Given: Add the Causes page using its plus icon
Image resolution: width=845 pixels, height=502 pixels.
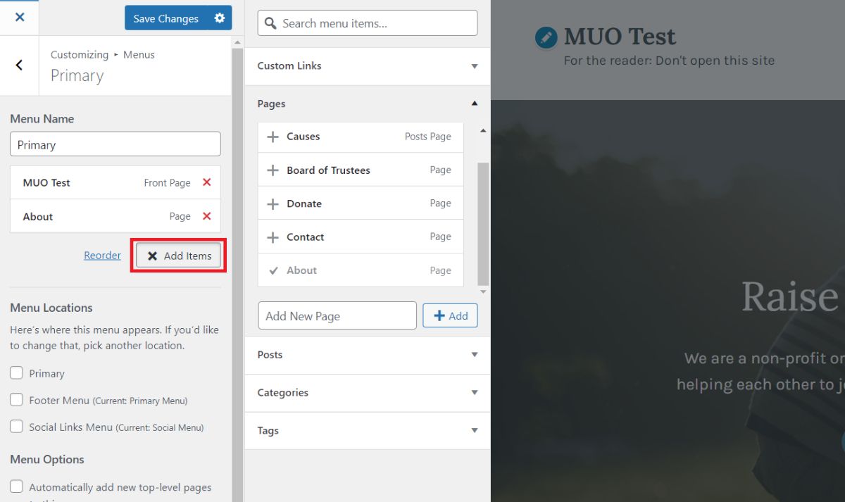Looking at the screenshot, I should pyautogui.click(x=273, y=137).
